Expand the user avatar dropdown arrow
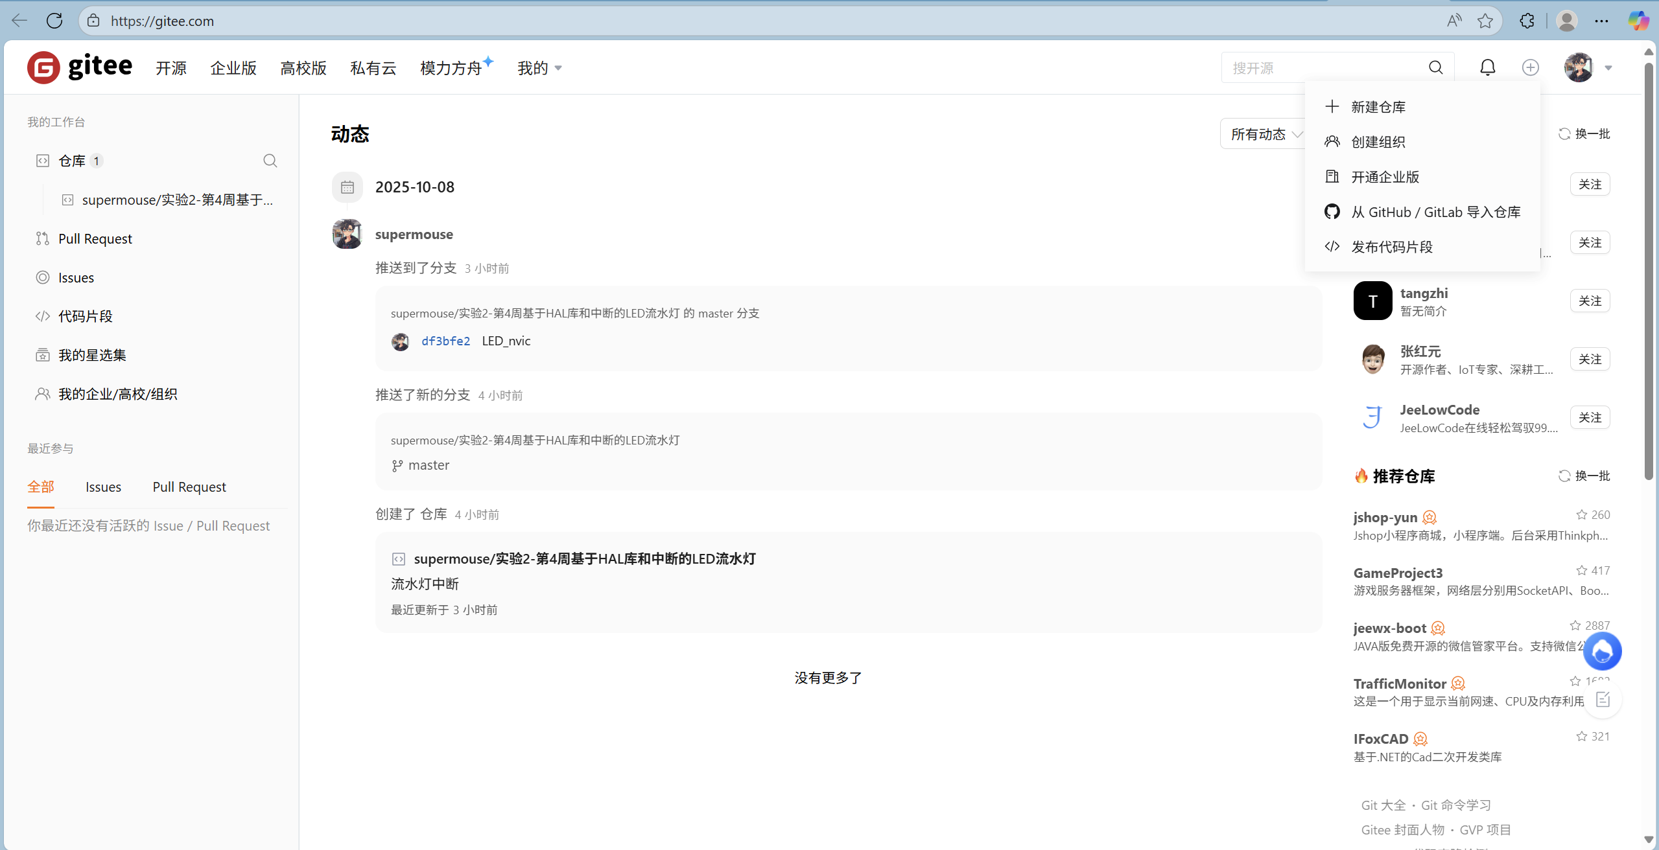Viewport: 1659px width, 850px height. pyautogui.click(x=1608, y=67)
